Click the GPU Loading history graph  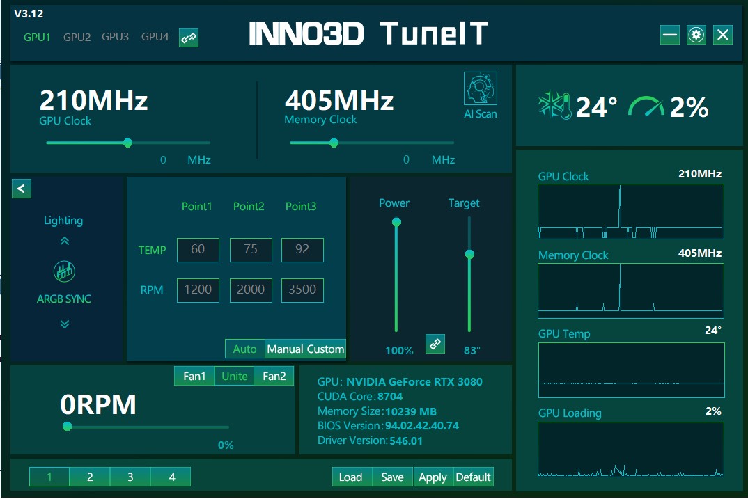tap(631, 450)
